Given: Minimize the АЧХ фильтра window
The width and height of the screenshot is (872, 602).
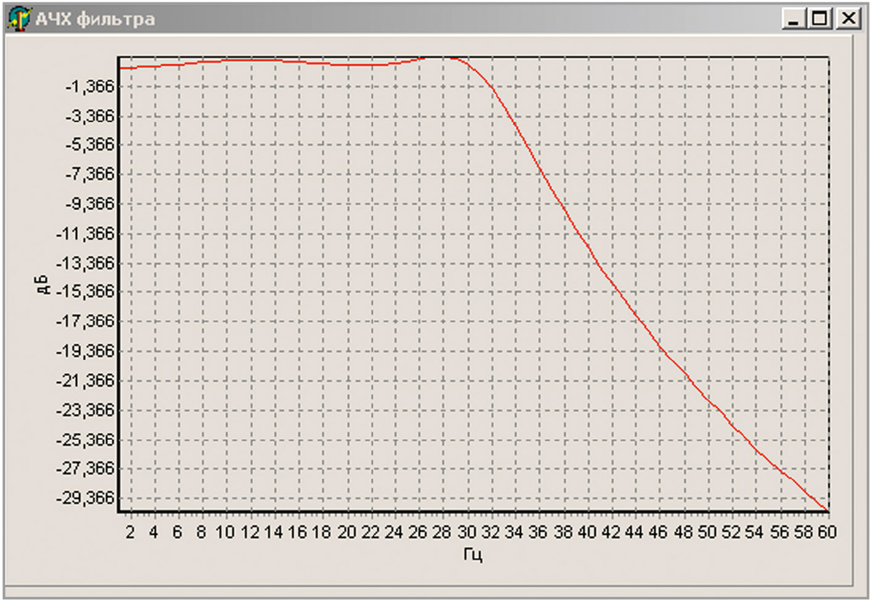Looking at the screenshot, I should (x=794, y=19).
